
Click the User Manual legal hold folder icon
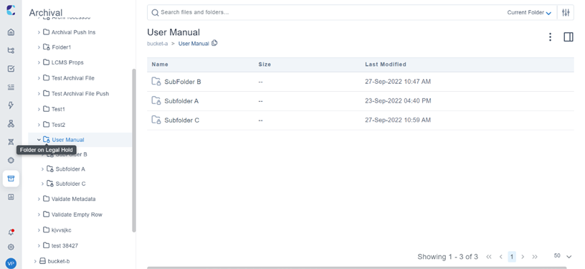pyautogui.click(x=47, y=140)
